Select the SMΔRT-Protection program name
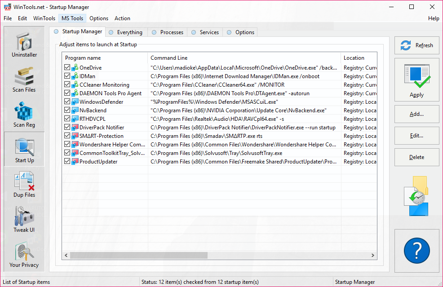 click(102, 136)
